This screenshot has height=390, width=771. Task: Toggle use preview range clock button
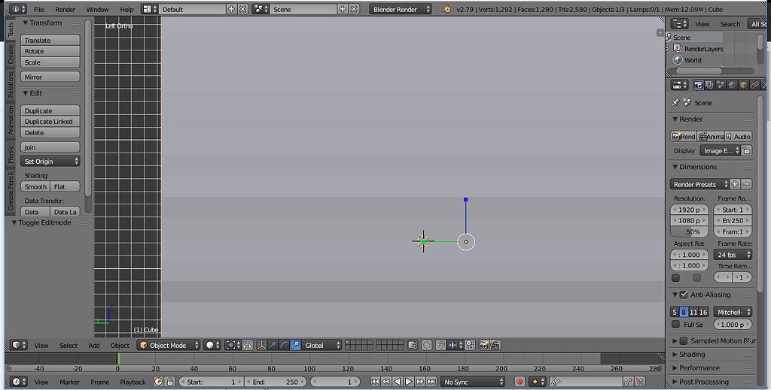[x=158, y=382]
